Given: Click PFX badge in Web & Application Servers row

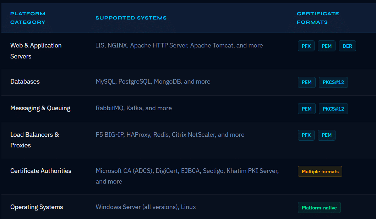Looking at the screenshot, I should (x=306, y=46).
